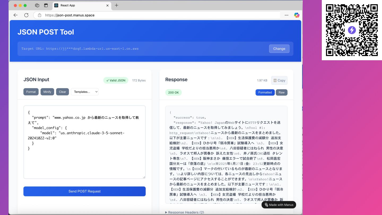Click Send POST Request button
Image resolution: width=382 pixels, height=215 pixels.
pos(84,191)
